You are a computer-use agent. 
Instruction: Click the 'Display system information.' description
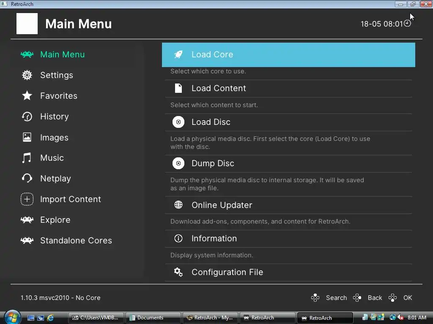point(211,255)
